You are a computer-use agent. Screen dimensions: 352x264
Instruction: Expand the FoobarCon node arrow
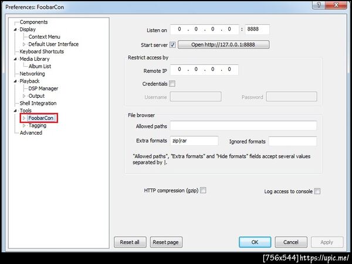pyautogui.click(x=24, y=118)
